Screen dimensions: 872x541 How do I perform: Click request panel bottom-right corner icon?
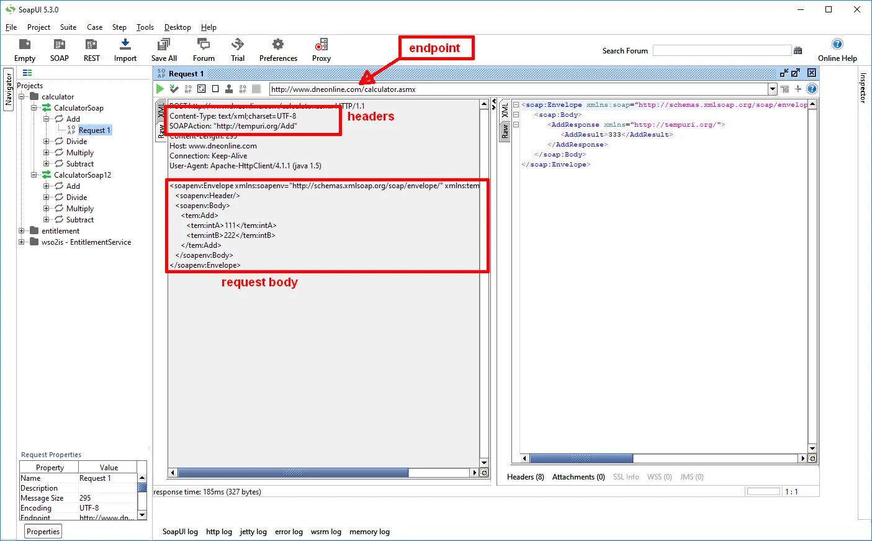click(485, 473)
